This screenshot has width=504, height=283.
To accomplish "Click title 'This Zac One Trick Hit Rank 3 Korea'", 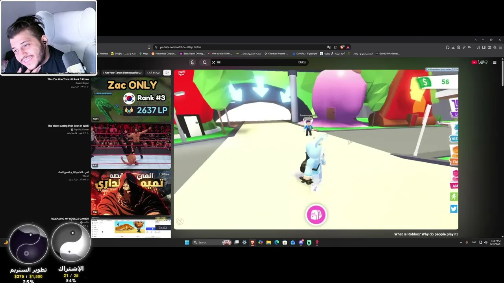I will (x=68, y=79).
